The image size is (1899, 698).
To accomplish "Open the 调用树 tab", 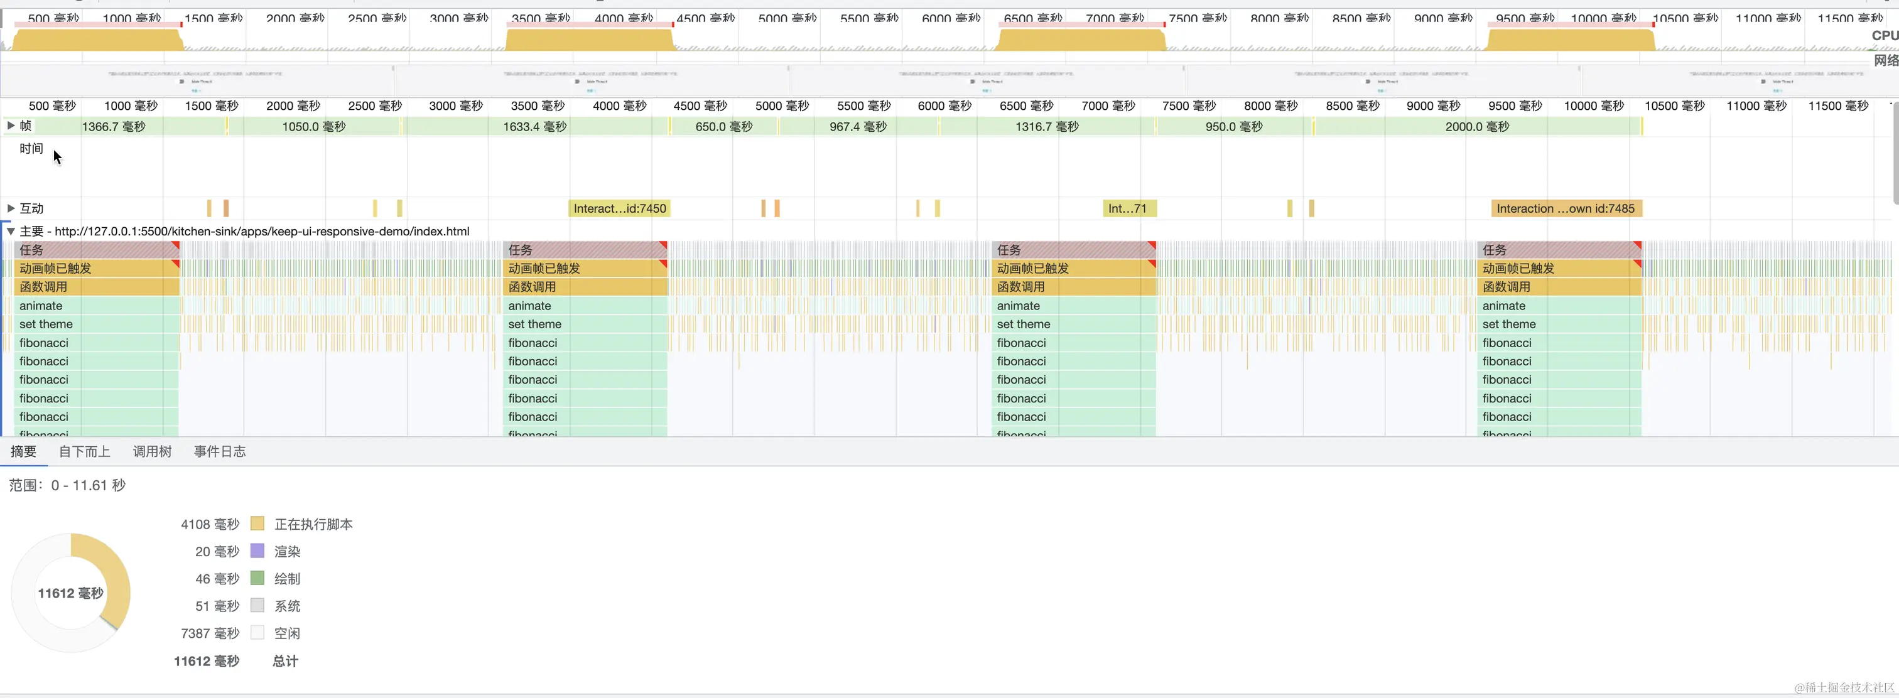I will click(152, 452).
